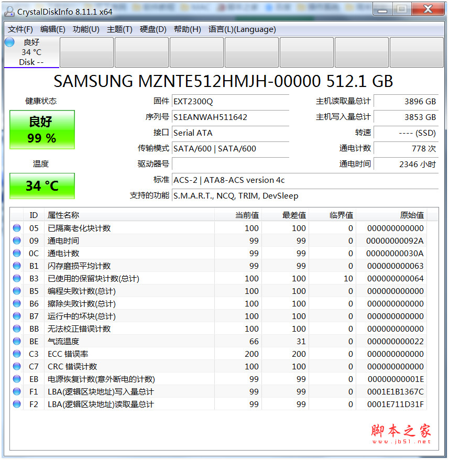This screenshot has height=460, width=449.
Task: Click the interface field Serial ATA
Action: (231, 133)
